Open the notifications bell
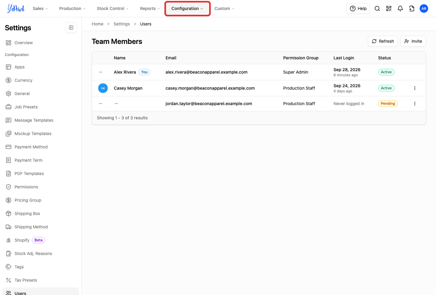 tap(400, 8)
